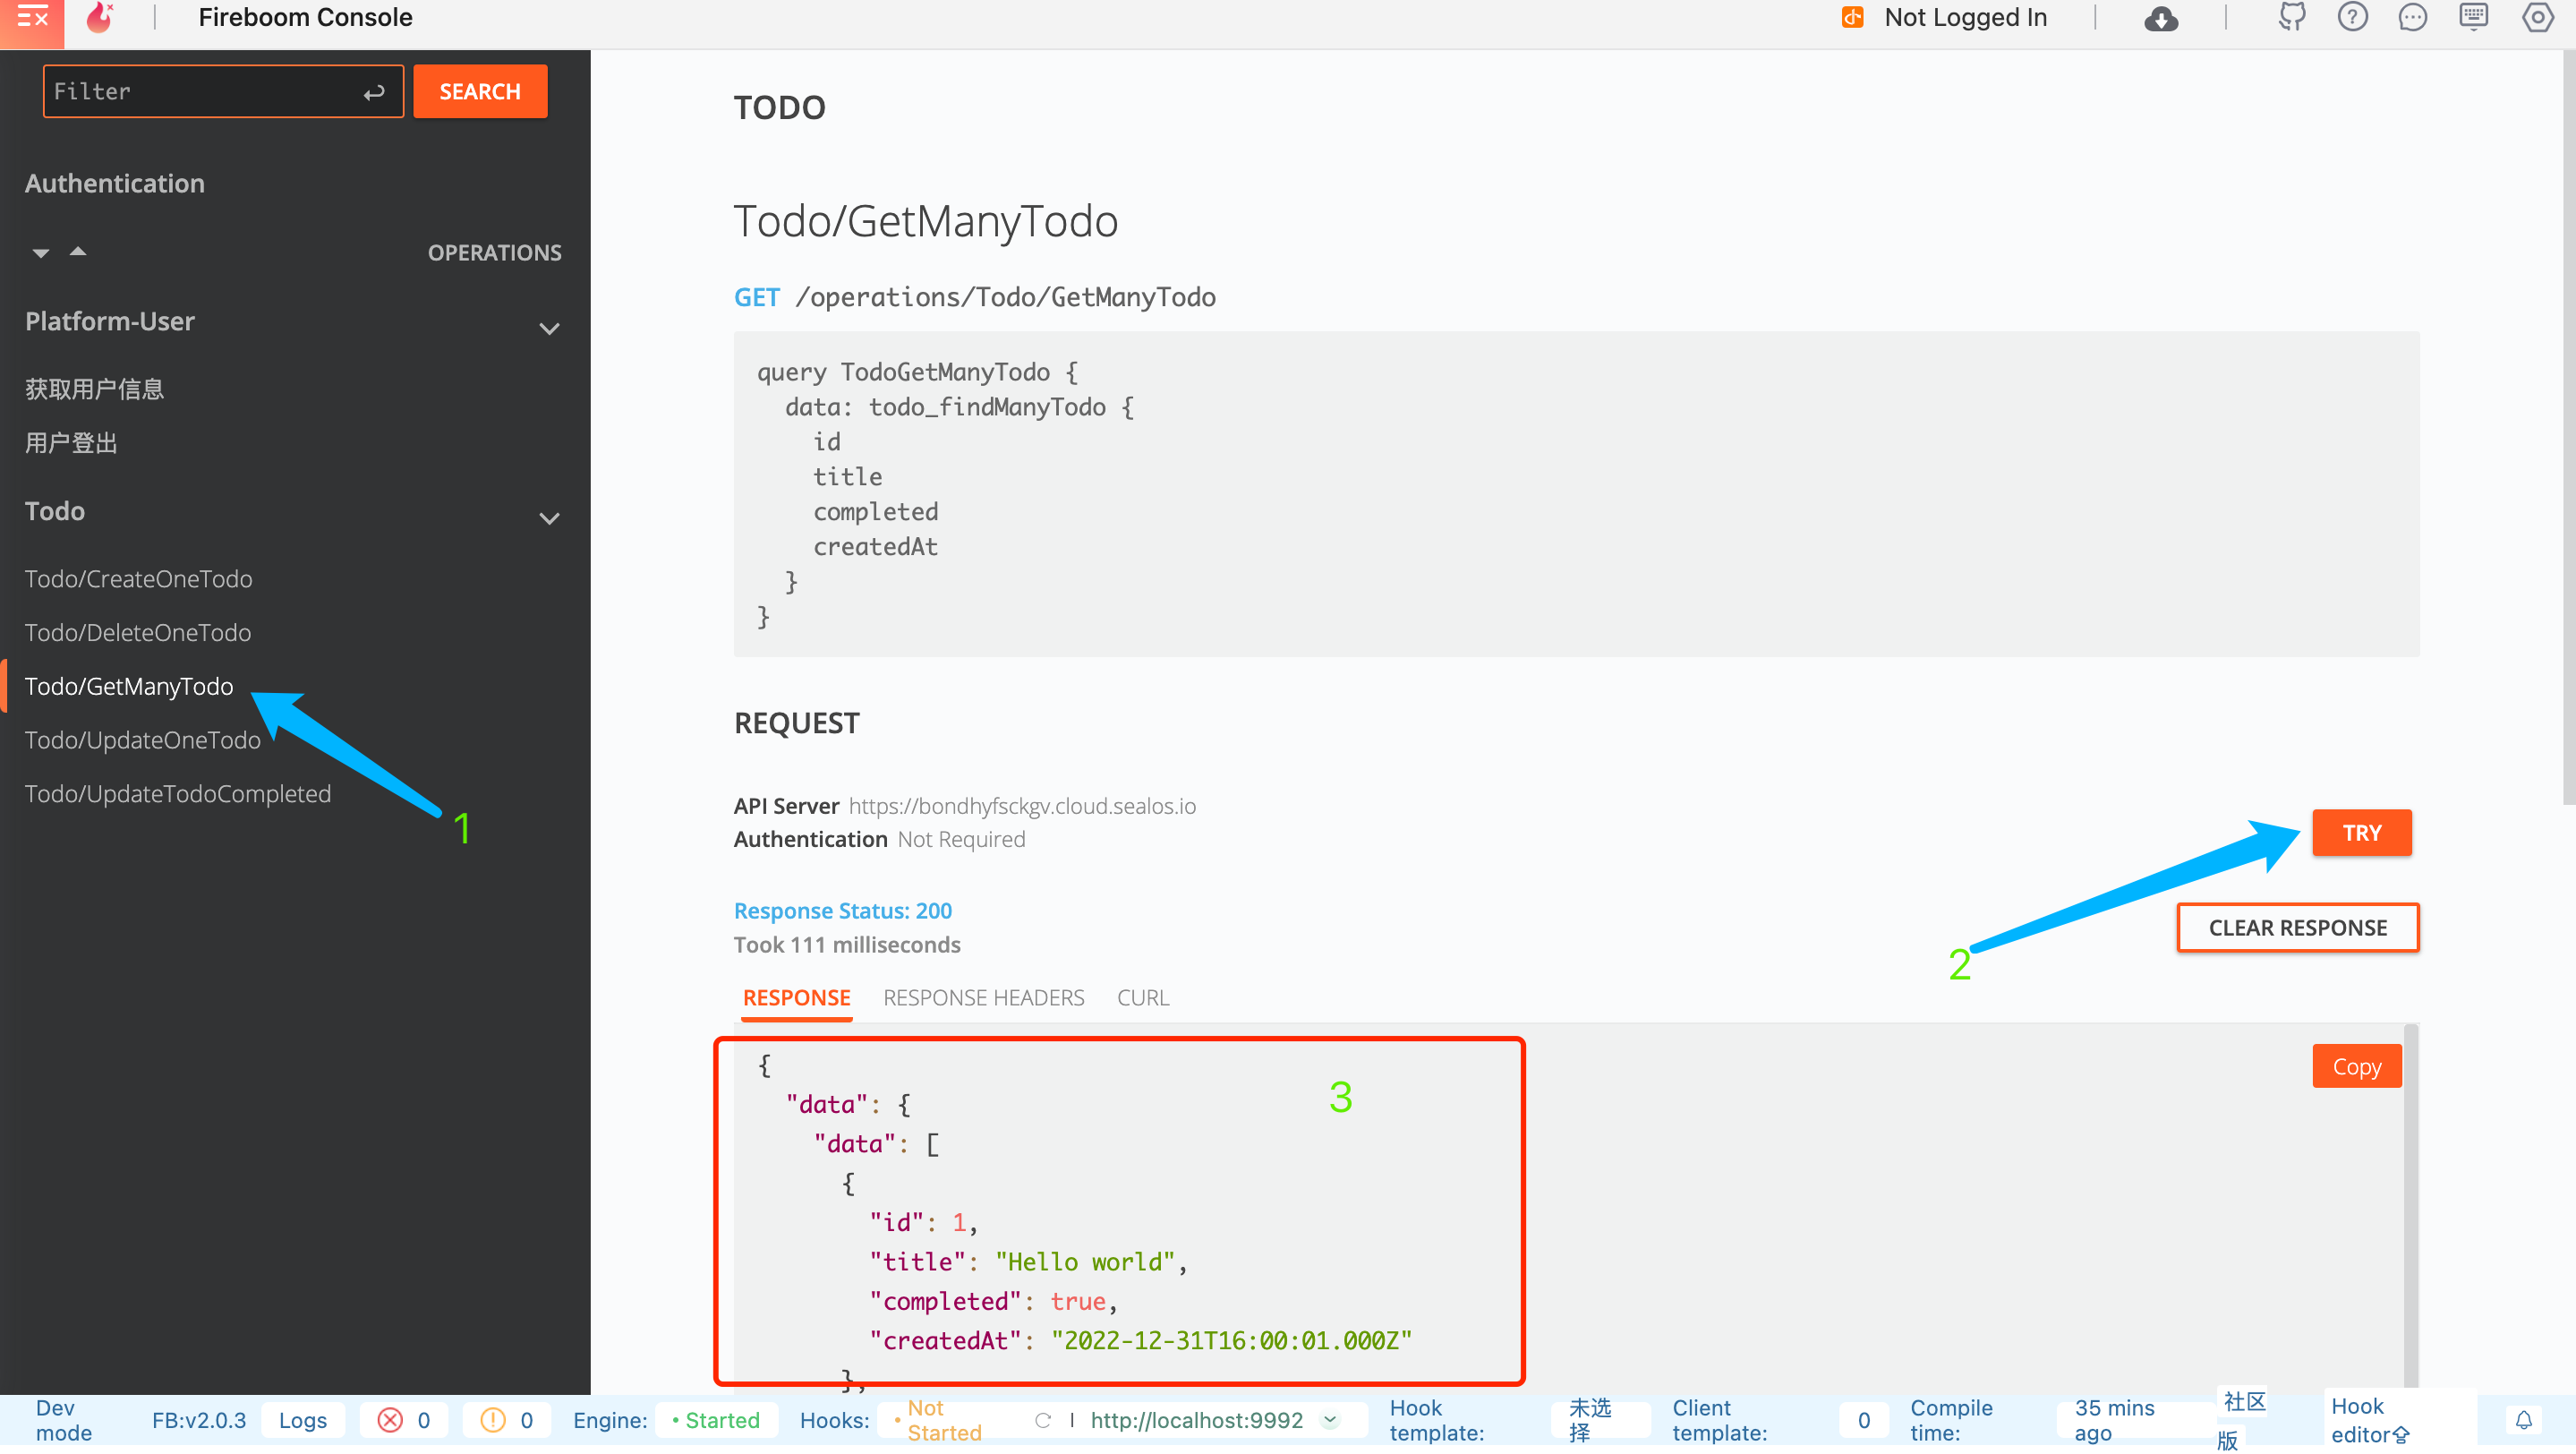
Task: Select Todo/CreateOneTodo in the sidebar
Action: [x=138, y=578]
